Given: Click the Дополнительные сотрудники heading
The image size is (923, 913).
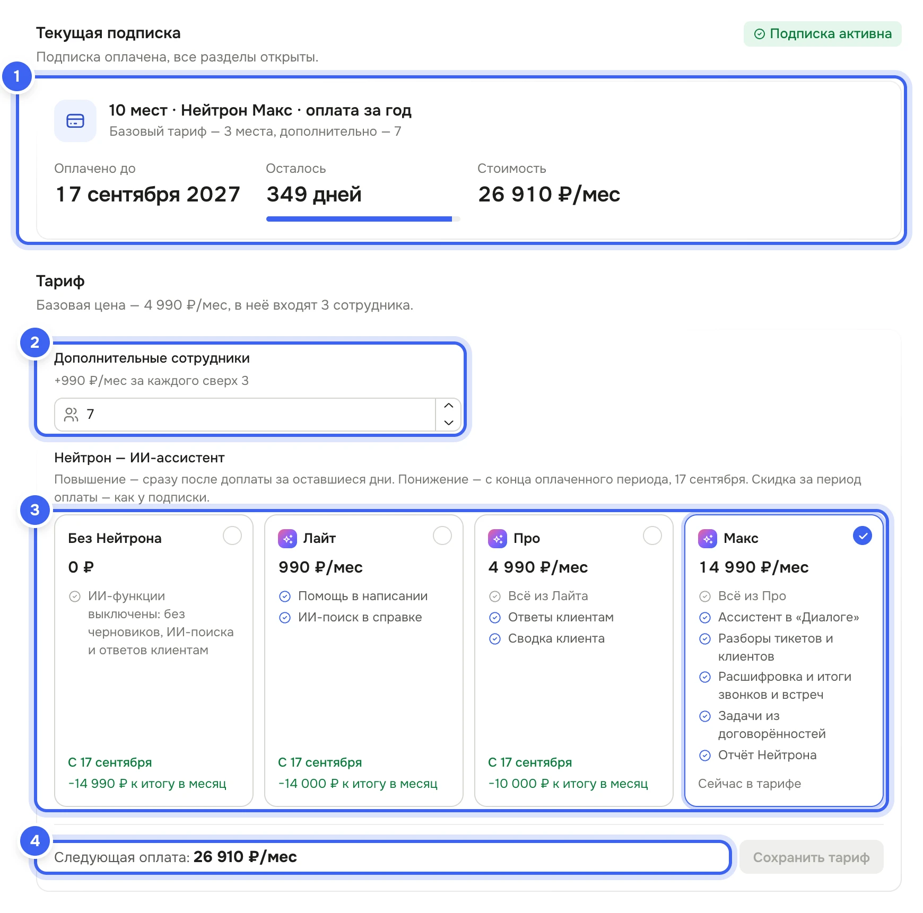Looking at the screenshot, I should click(x=152, y=358).
